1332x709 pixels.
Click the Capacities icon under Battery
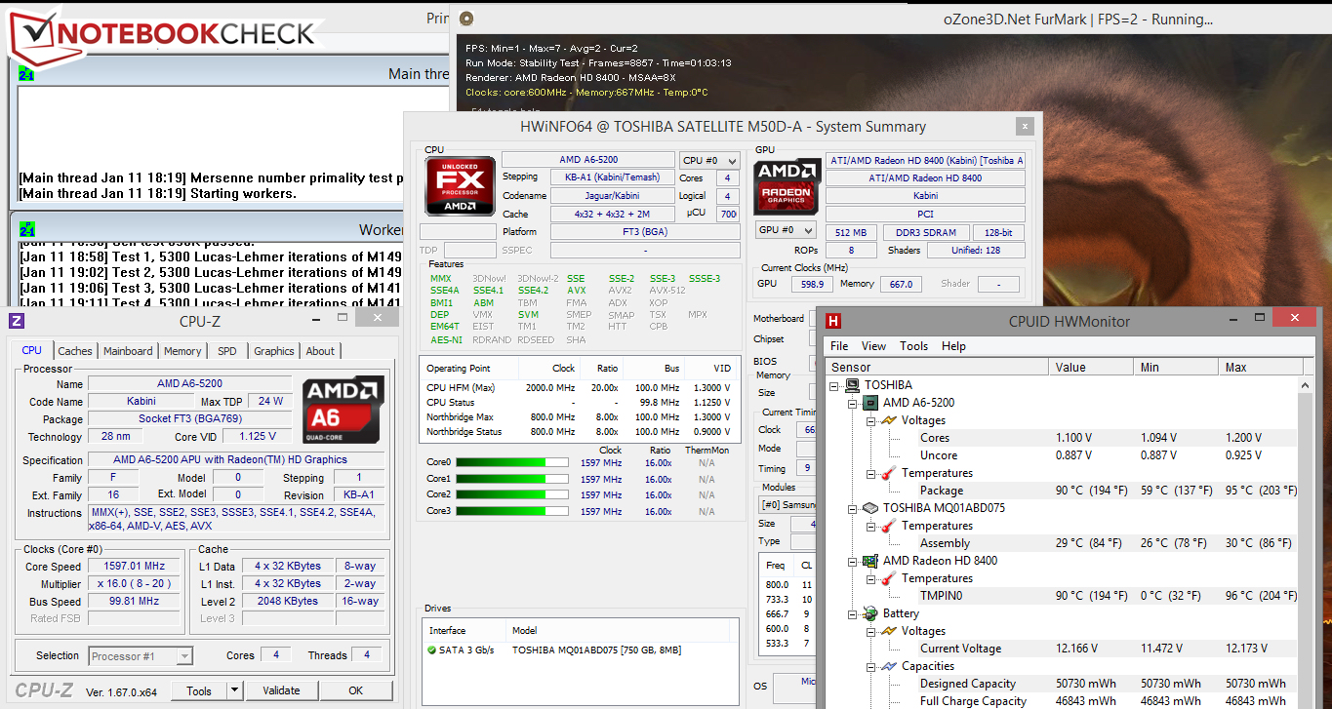[x=889, y=666]
